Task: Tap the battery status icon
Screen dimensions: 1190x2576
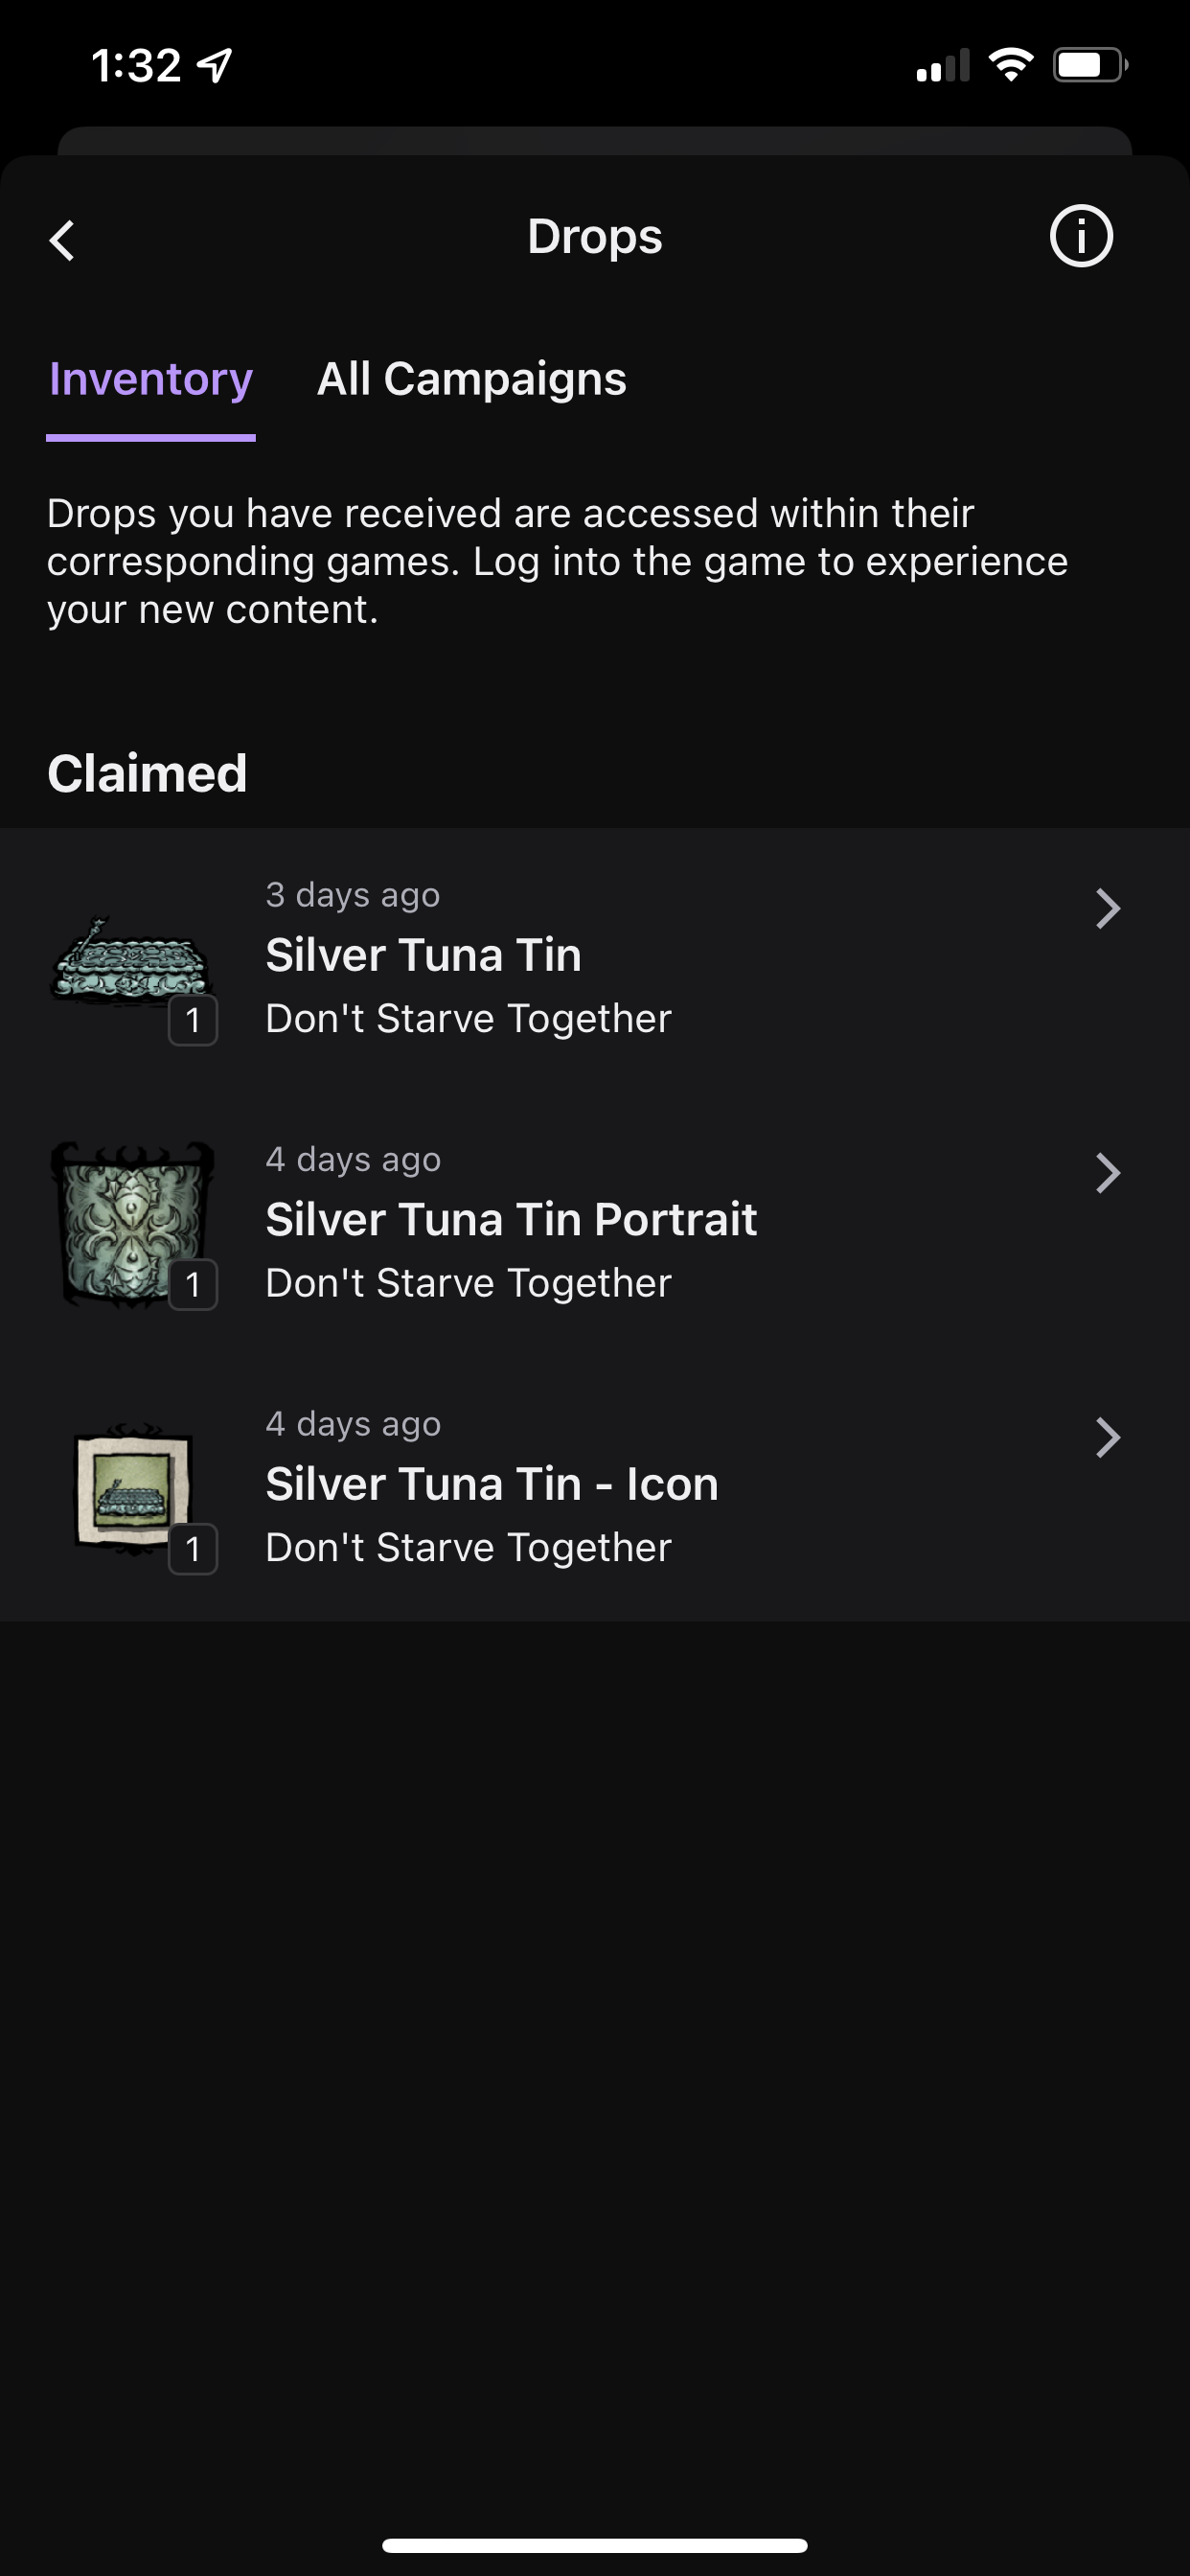Action: (1089, 66)
